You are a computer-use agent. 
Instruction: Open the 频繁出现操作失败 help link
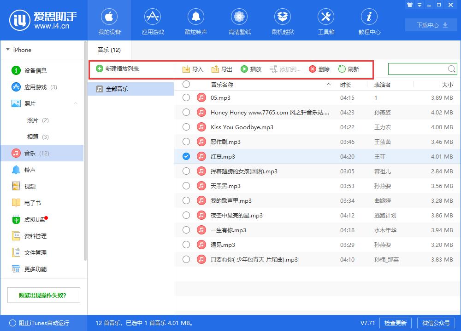[x=43, y=295]
